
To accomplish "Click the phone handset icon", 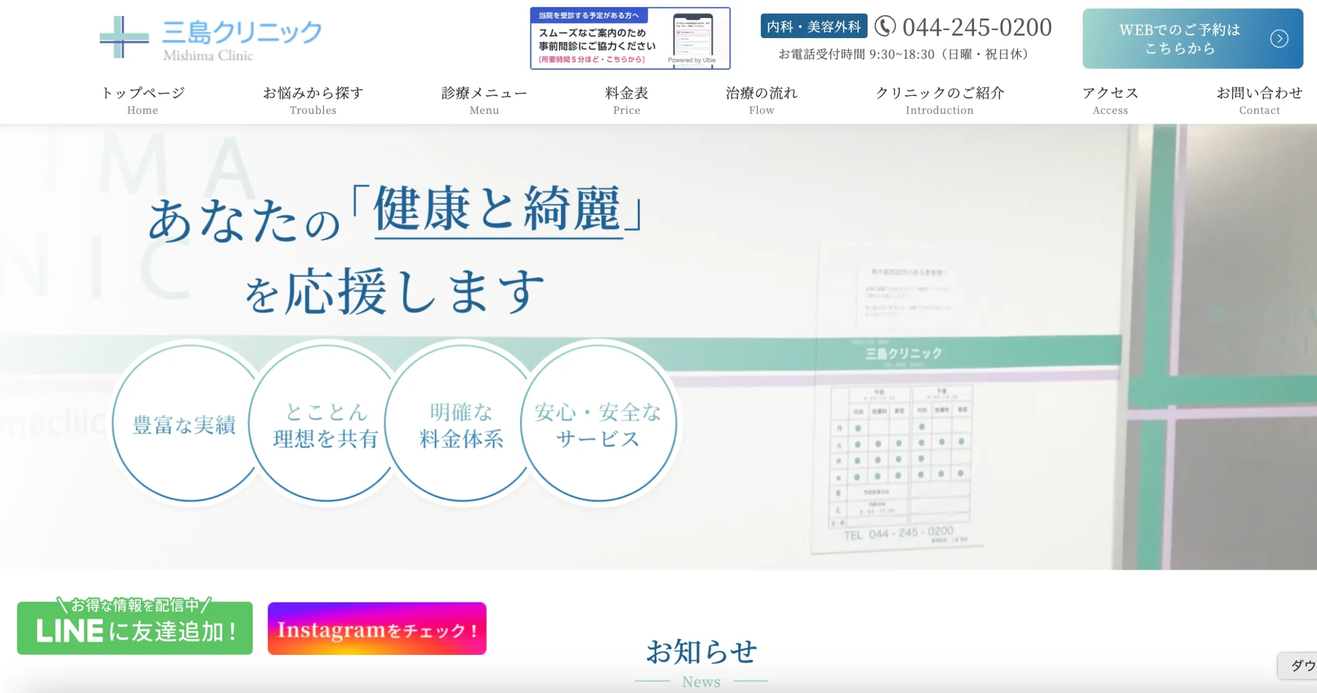I will point(885,27).
